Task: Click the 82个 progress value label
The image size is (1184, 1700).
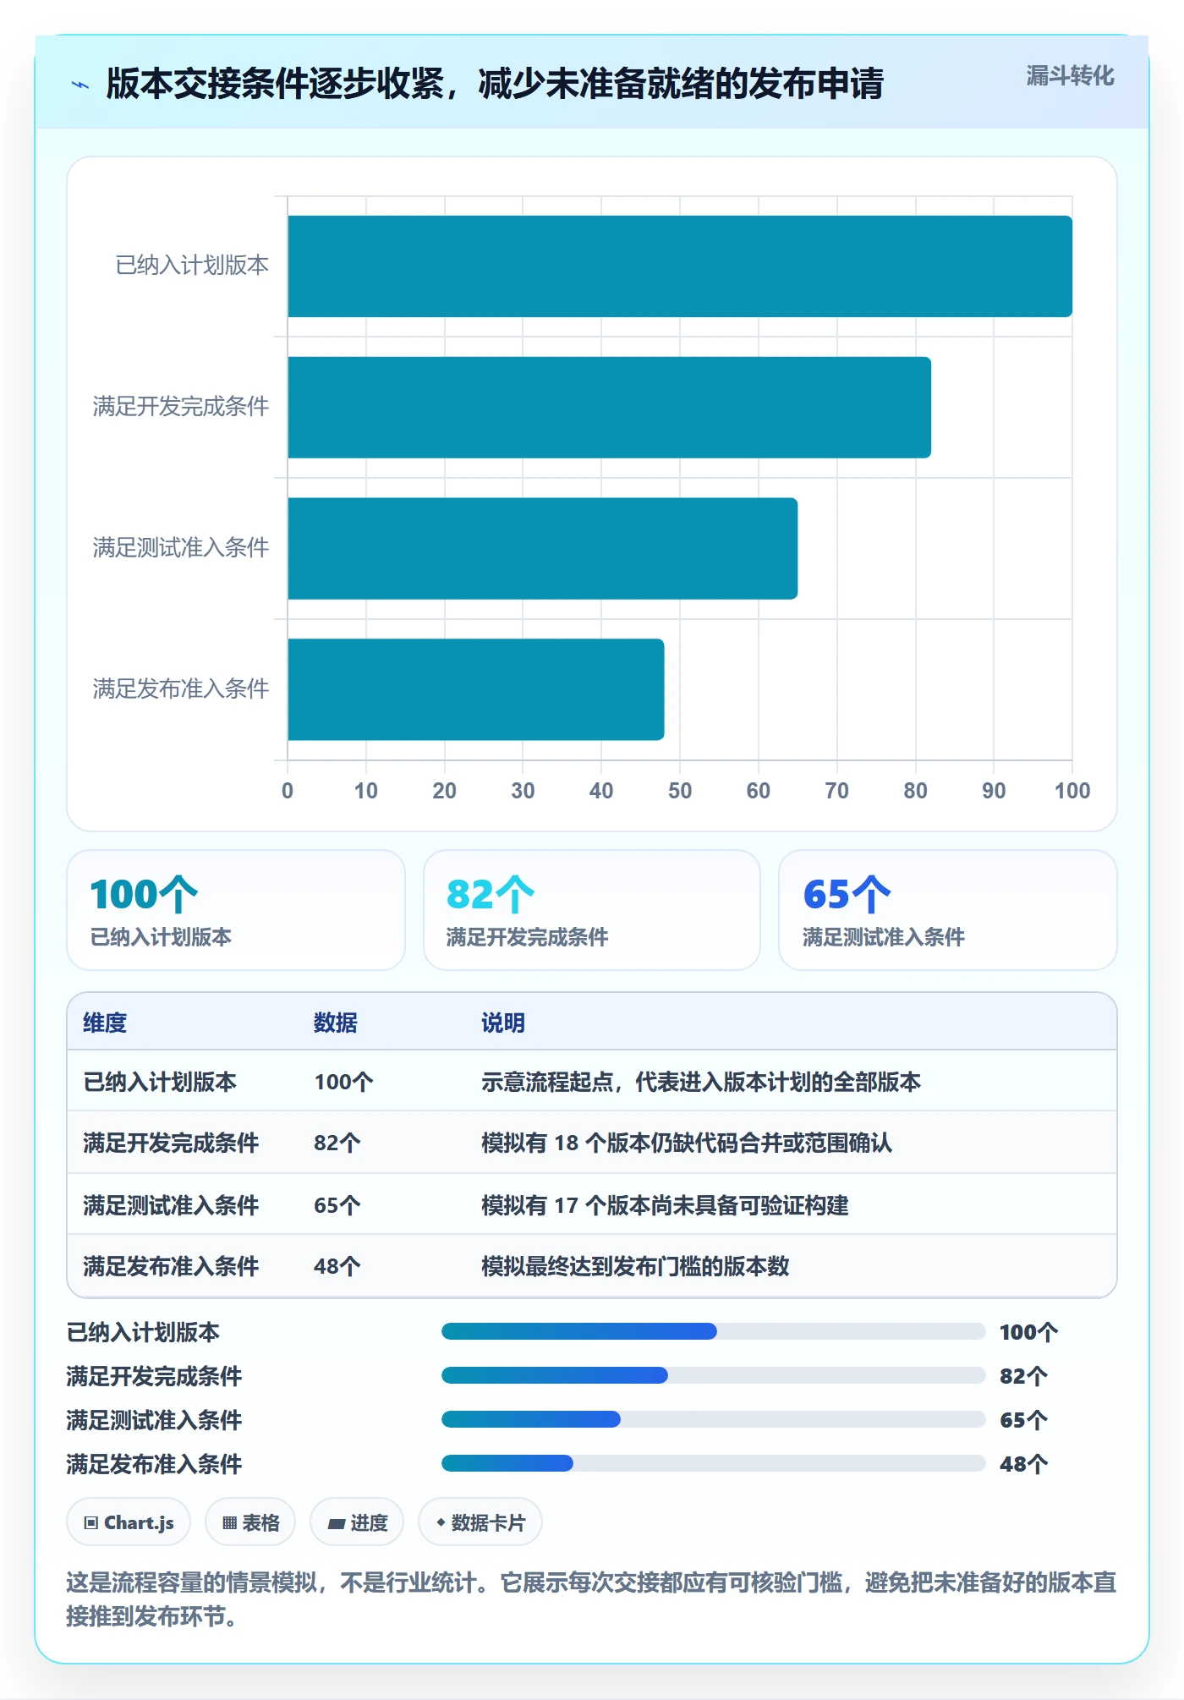Action: [x=1023, y=1376]
